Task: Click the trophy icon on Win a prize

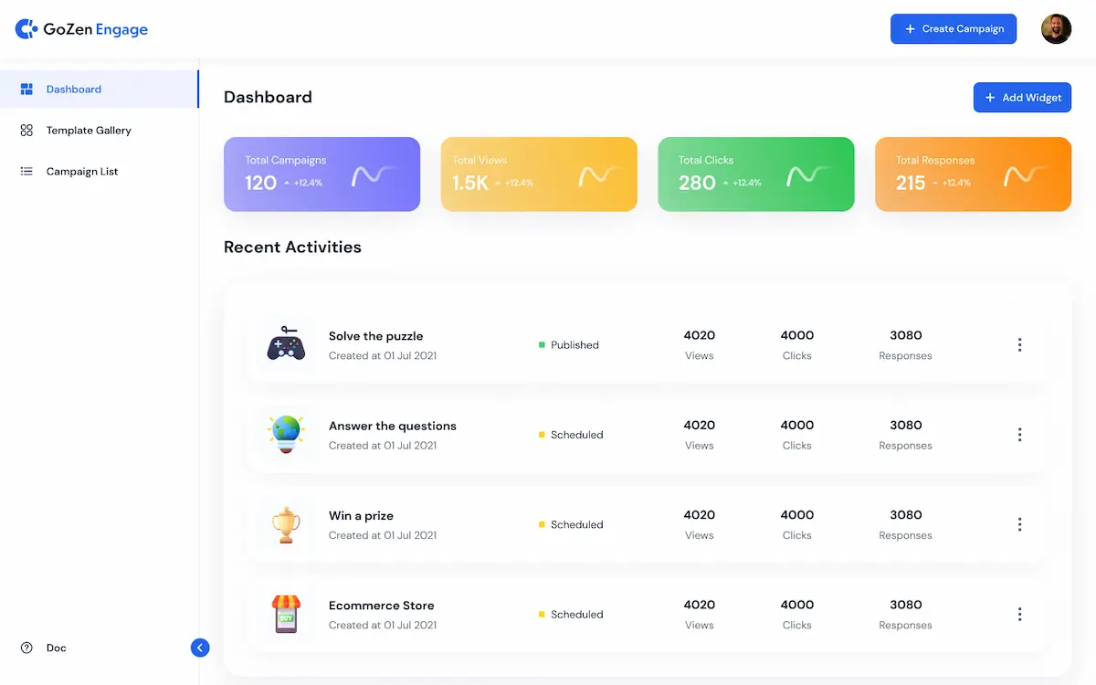Action: click(286, 524)
